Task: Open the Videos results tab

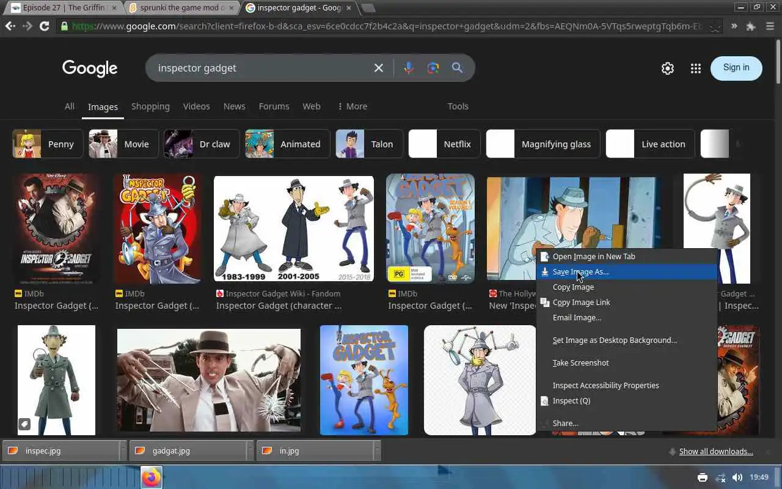Action: [x=196, y=106]
